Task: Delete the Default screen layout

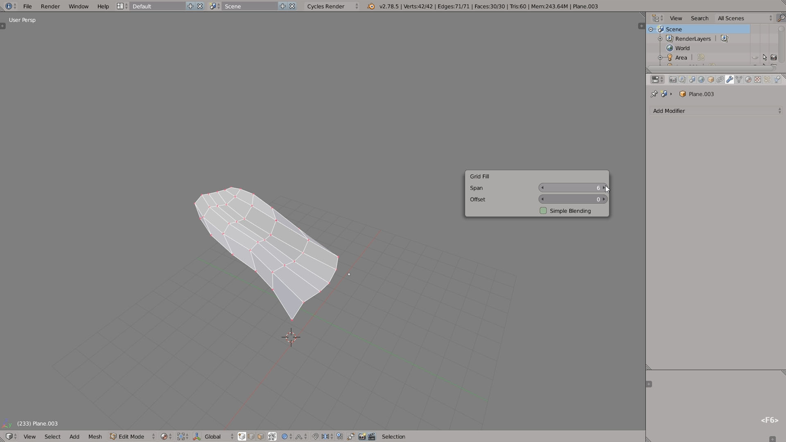Action: [200, 6]
